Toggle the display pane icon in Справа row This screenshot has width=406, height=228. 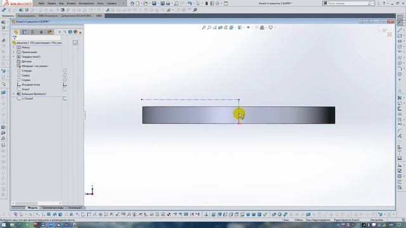tap(65, 80)
